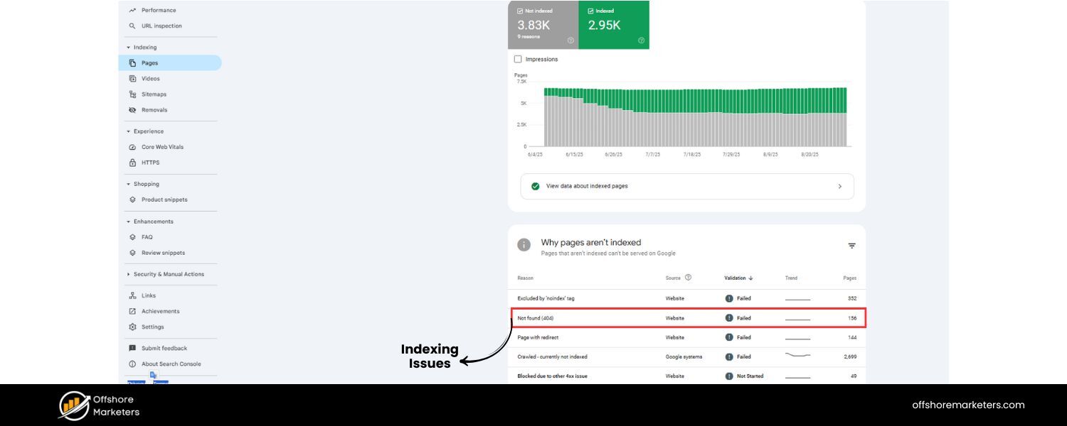Click the HTTPS padlock icon
Screen dimensions: 1067x426
tap(132, 162)
